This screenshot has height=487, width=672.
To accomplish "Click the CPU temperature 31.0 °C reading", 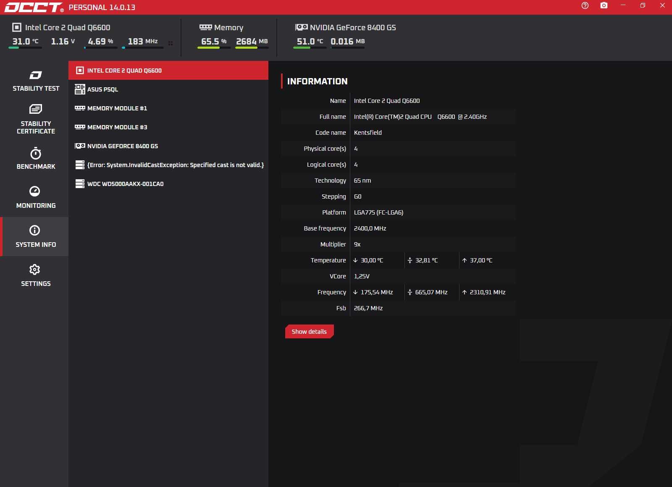I will [x=25, y=41].
